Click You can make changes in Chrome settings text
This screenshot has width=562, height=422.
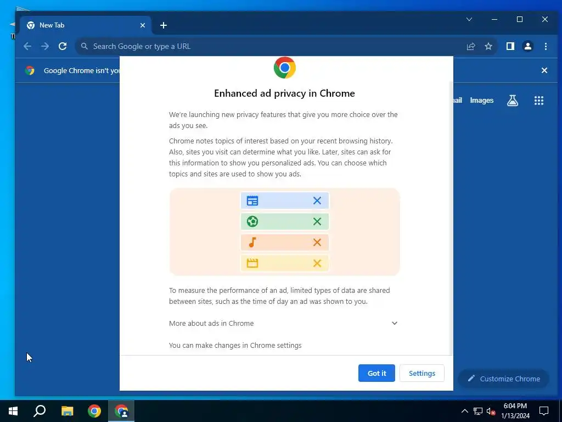pyautogui.click(x=235, y=345)
